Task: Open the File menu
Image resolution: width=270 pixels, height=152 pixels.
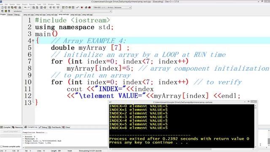Action: tap(2, 4)
